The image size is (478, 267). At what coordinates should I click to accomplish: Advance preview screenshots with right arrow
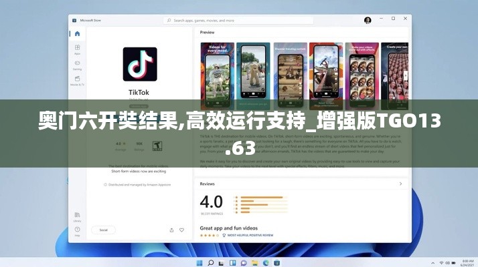[x=406, y=75]
